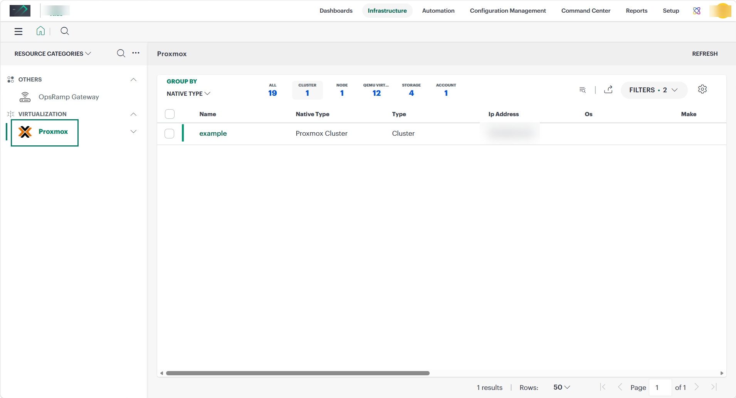This screenshot has width=736, height=398.
Task: Open the Command Center menu
Action: pos(586,11)
